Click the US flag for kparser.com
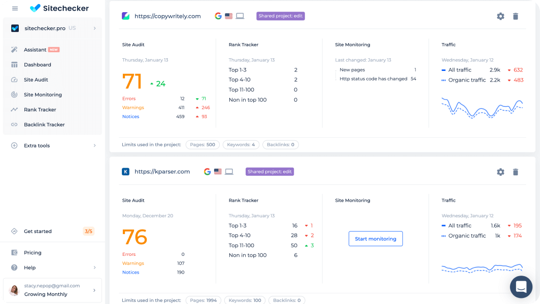Screen dimensions: 540x304 [x=218, y=172]
